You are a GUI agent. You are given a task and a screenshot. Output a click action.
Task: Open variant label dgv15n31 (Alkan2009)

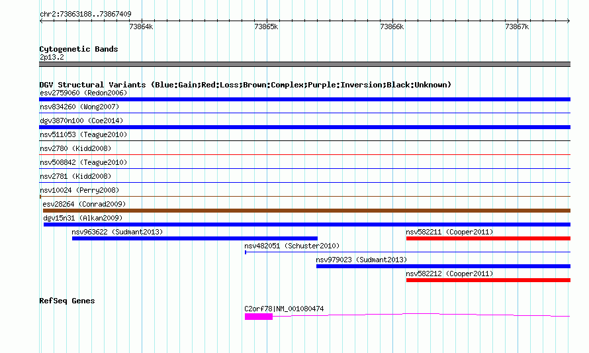pos(83,218)
